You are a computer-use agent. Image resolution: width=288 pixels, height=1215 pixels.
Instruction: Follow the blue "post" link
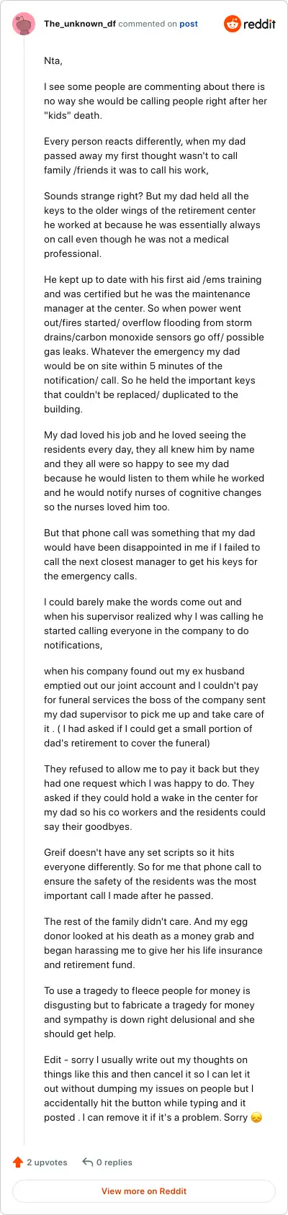189,24
